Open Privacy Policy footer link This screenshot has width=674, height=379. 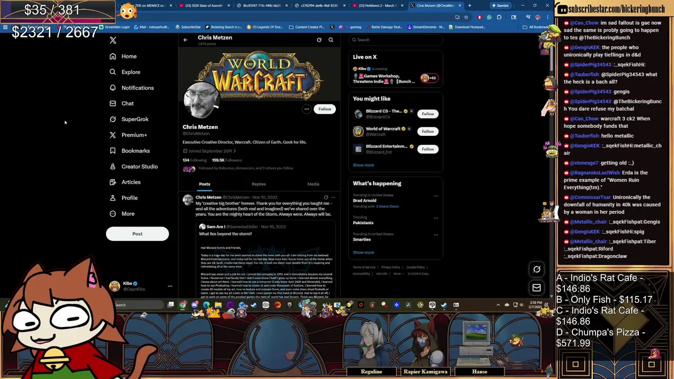391,267
